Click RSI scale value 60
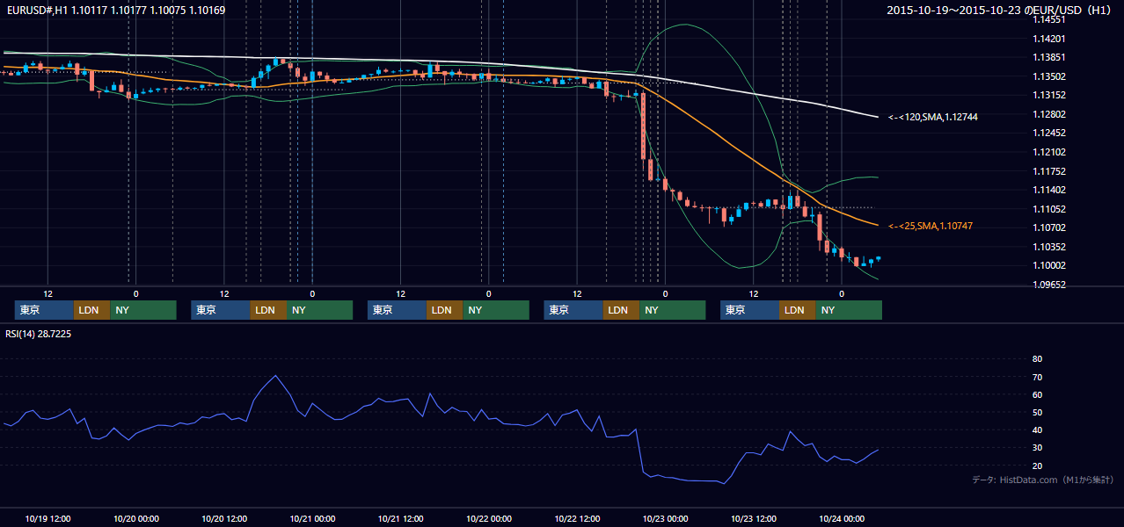 [x=1037, y=394]
